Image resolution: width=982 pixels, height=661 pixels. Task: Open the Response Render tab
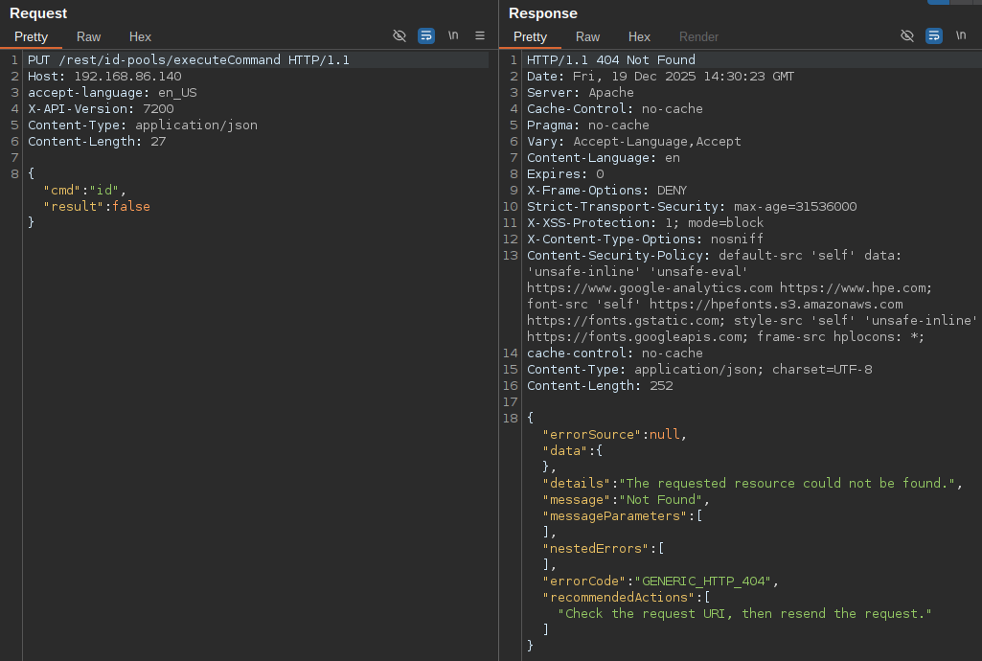coord(698,37)
